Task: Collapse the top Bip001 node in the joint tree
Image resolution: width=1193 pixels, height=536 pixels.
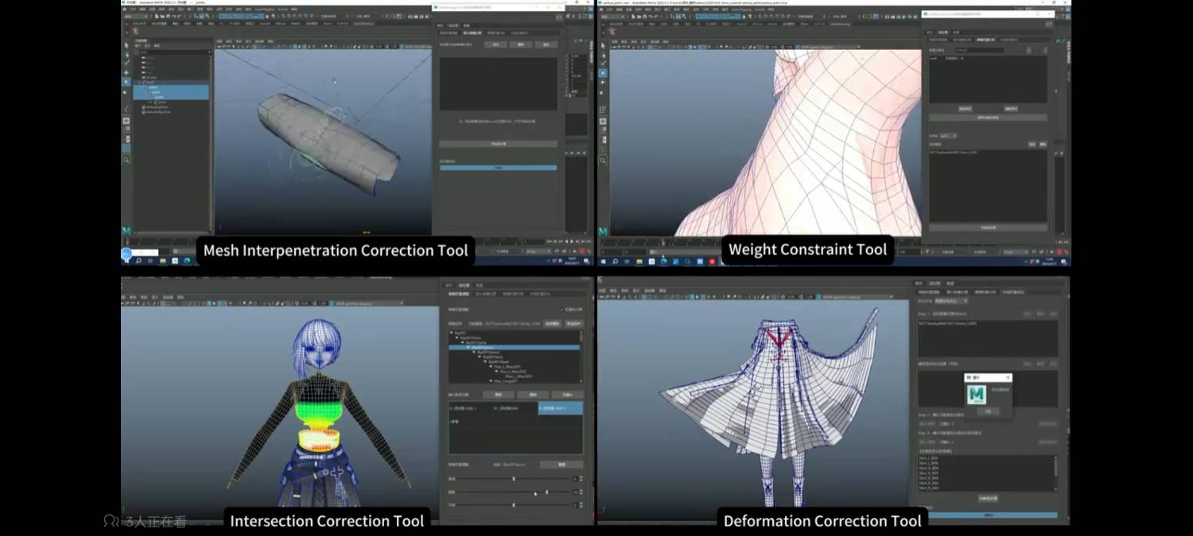Action: tap(452, 333)
